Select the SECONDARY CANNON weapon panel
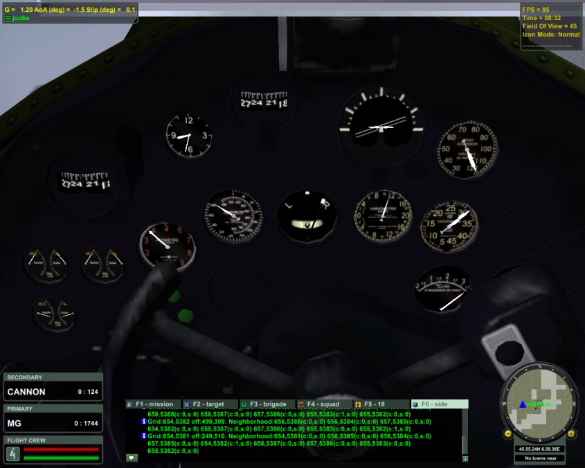Image resolution: width=585 pixels, height=468 pixels. 53,387
